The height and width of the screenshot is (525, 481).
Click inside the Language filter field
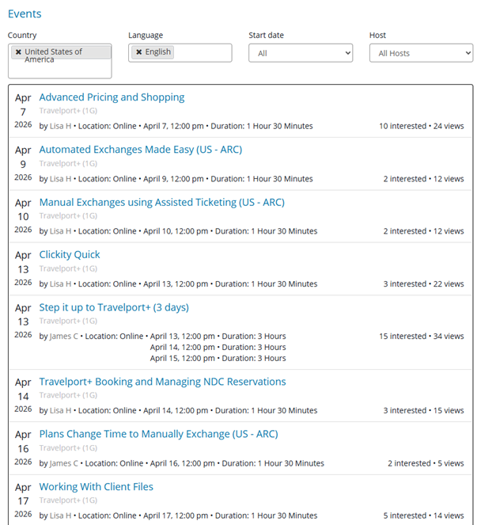tap(203, 53)
